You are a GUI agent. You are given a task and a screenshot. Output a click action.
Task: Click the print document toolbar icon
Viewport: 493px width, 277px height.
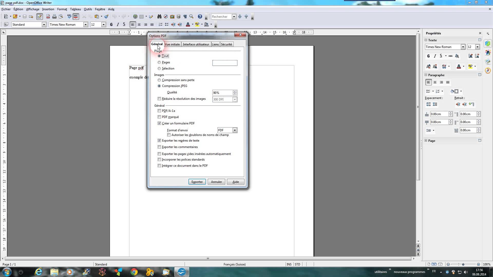coord(54,16)
